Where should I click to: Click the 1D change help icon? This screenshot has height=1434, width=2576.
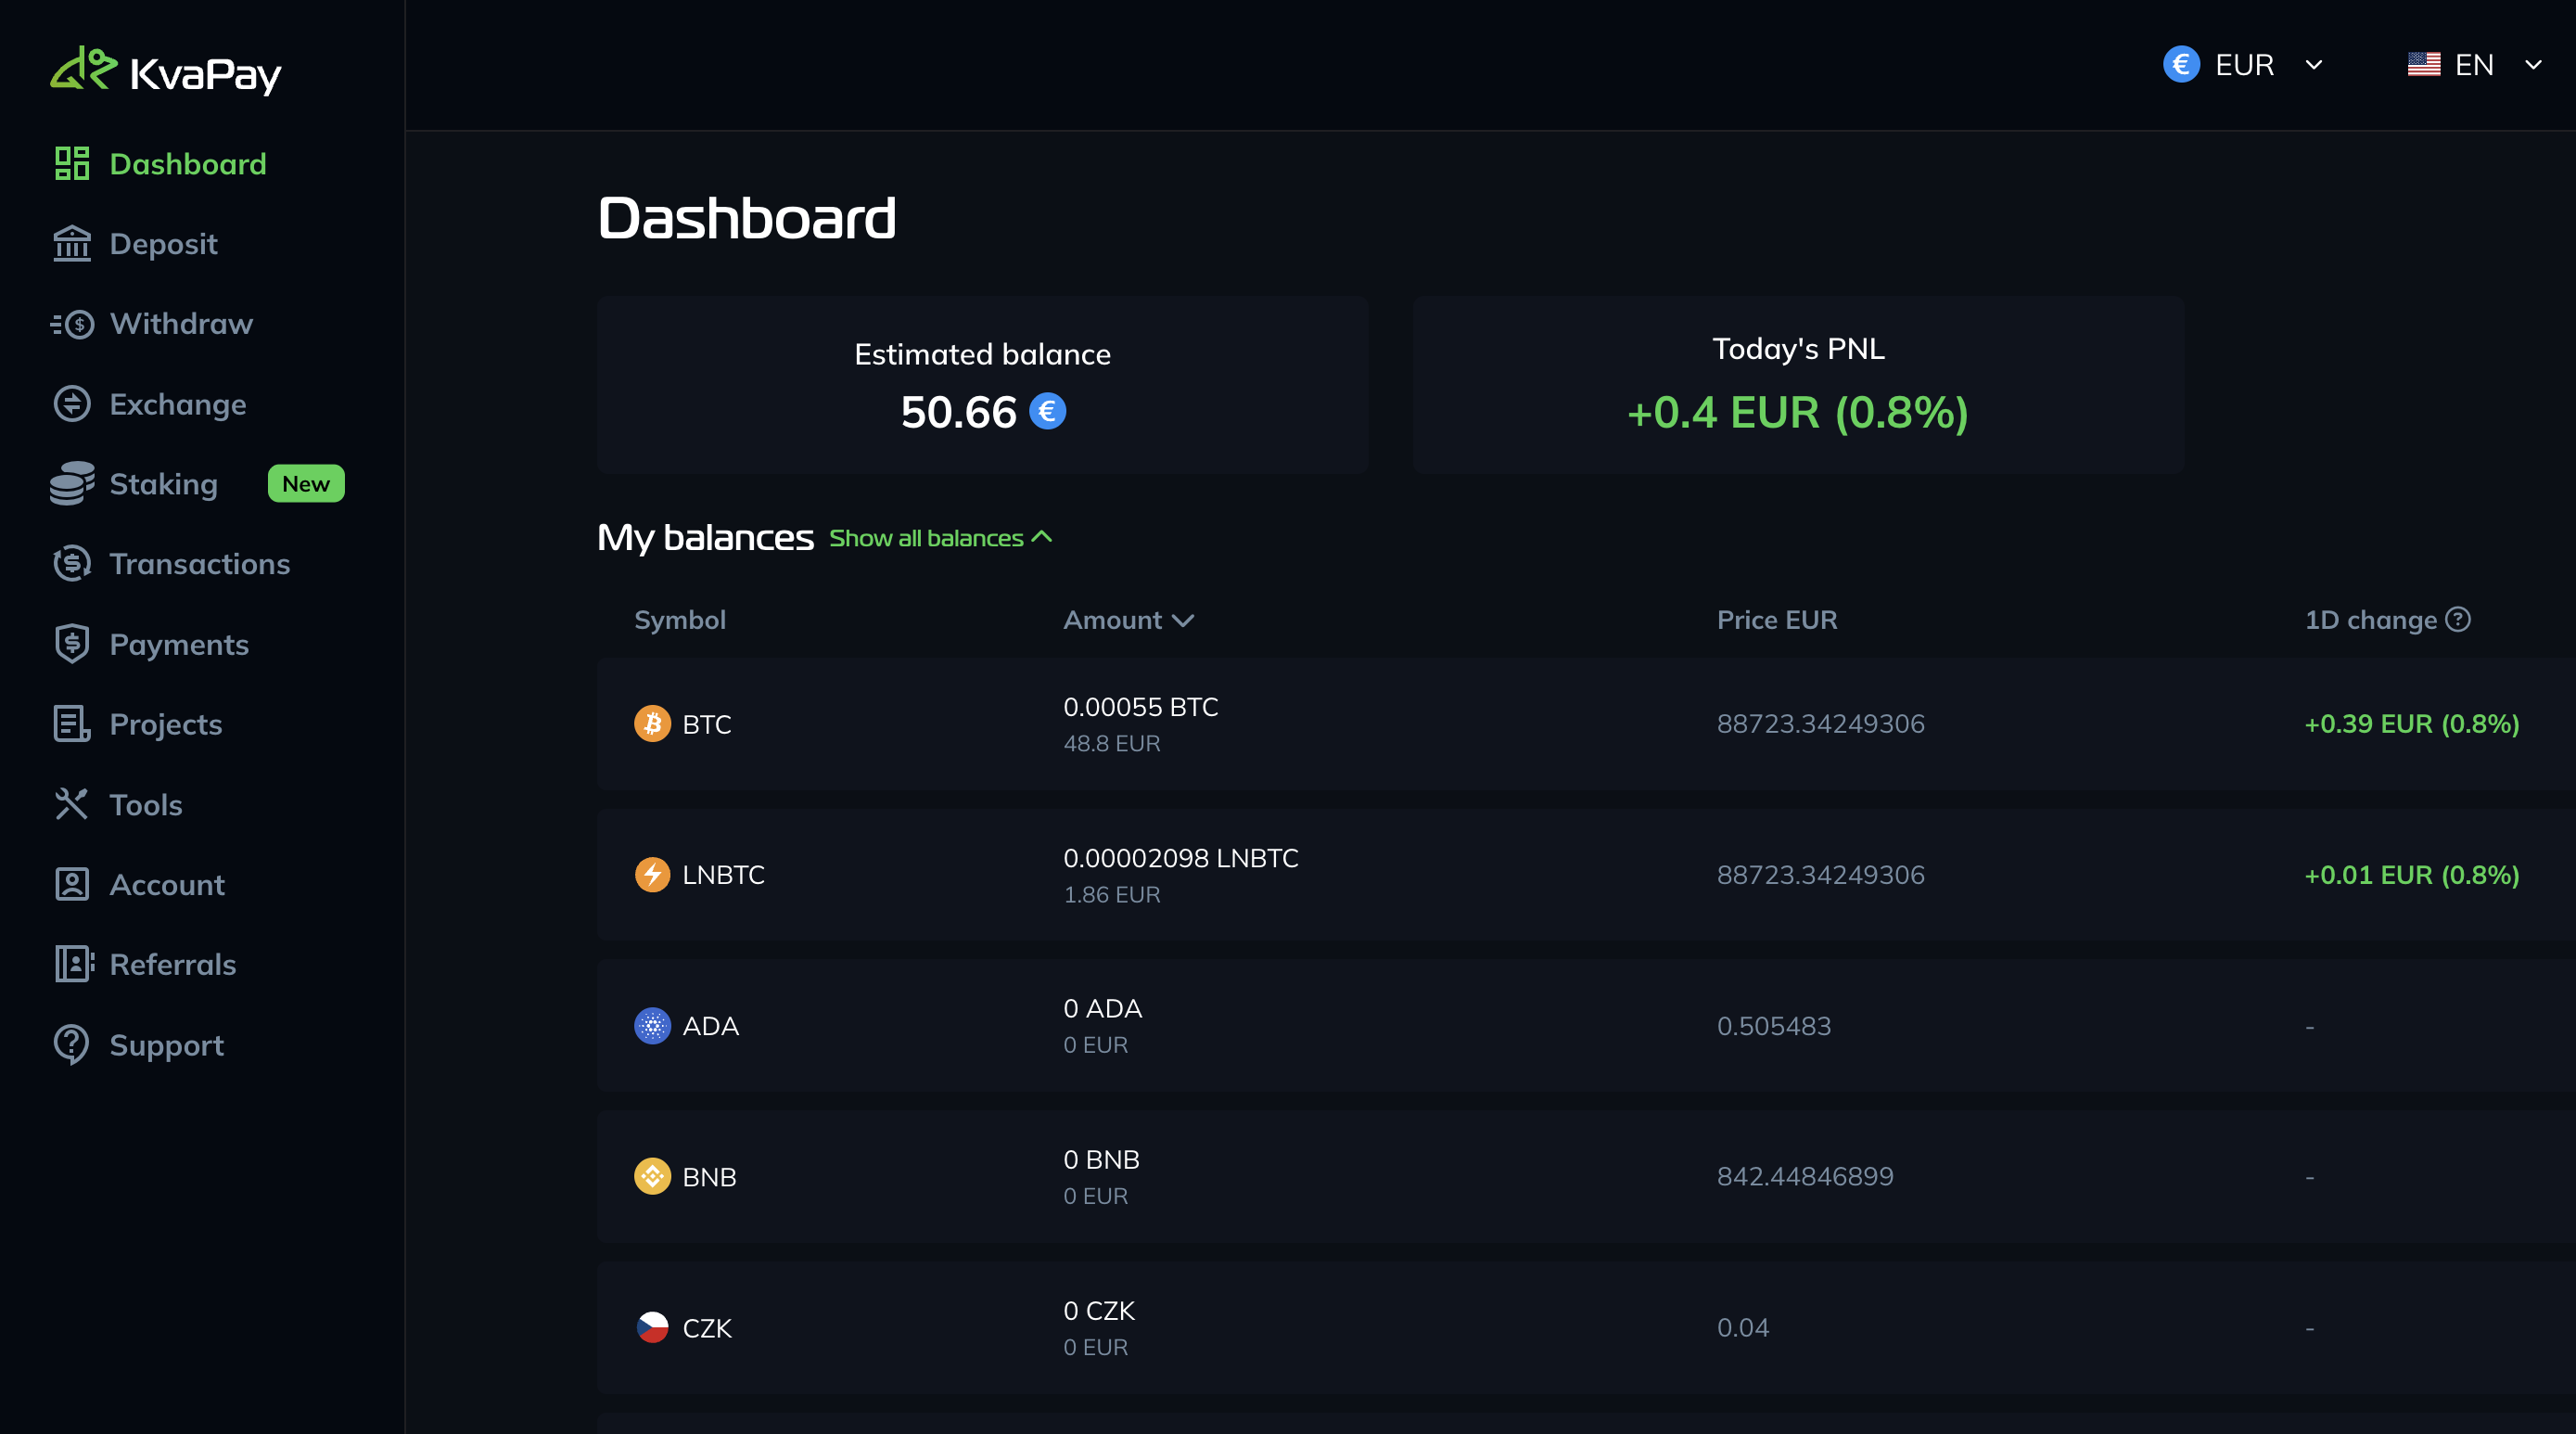(2458, 619)
